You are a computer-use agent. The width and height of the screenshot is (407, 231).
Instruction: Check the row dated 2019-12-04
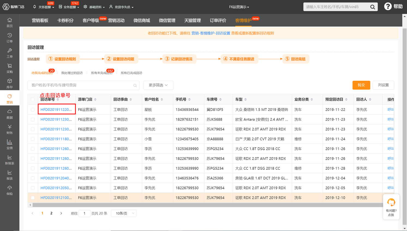pyautogui.click(x=33, y=178)
